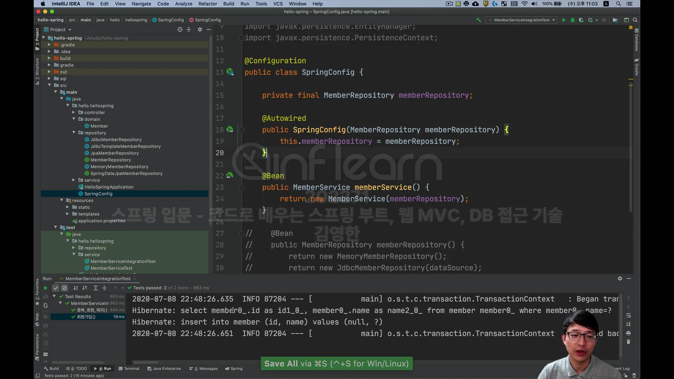Expand all test results
The width and height of the screenshot is (674, 379).
click(x=95, y=288)
